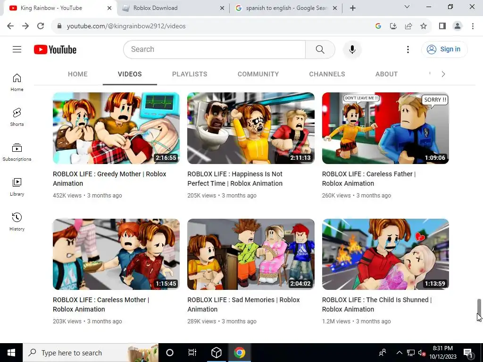
Task: Open Greedy Mother video title
Action: pos(109,179)
